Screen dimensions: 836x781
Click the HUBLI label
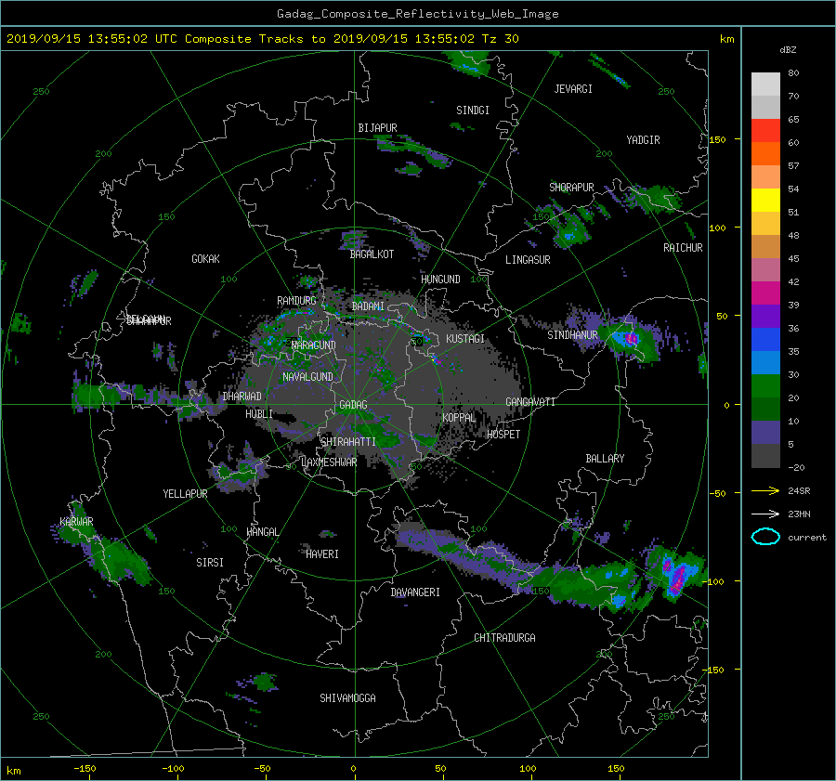[x=258, y=414]
